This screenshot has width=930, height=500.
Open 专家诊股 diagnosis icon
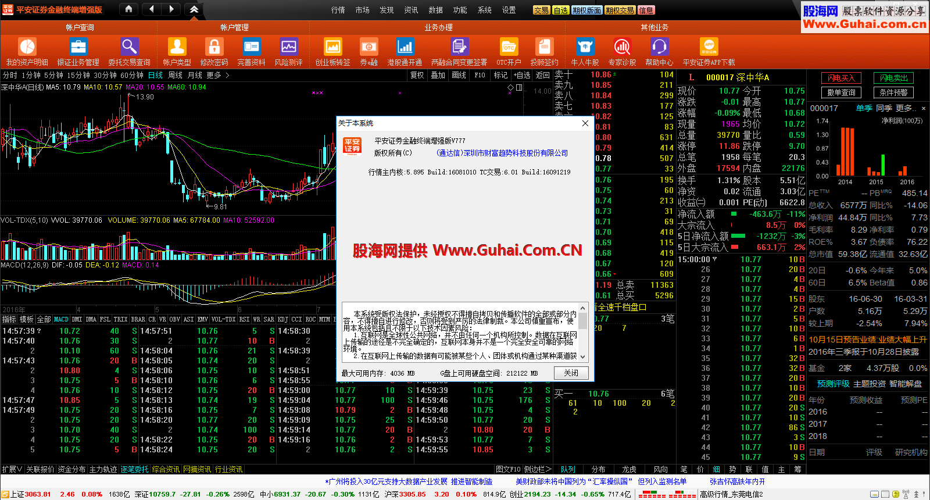tap(622, 47)
